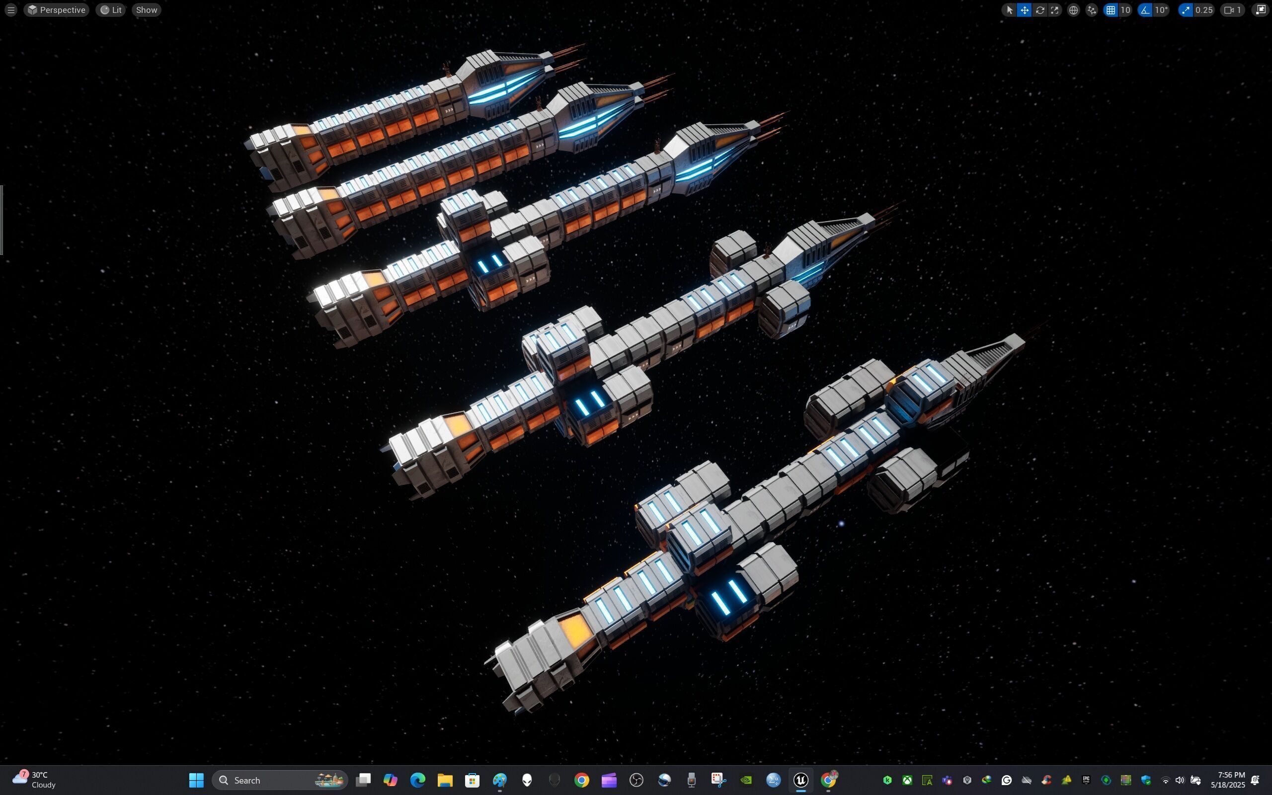
Task: Click the taskbar Search box
Action: (280, 780)
